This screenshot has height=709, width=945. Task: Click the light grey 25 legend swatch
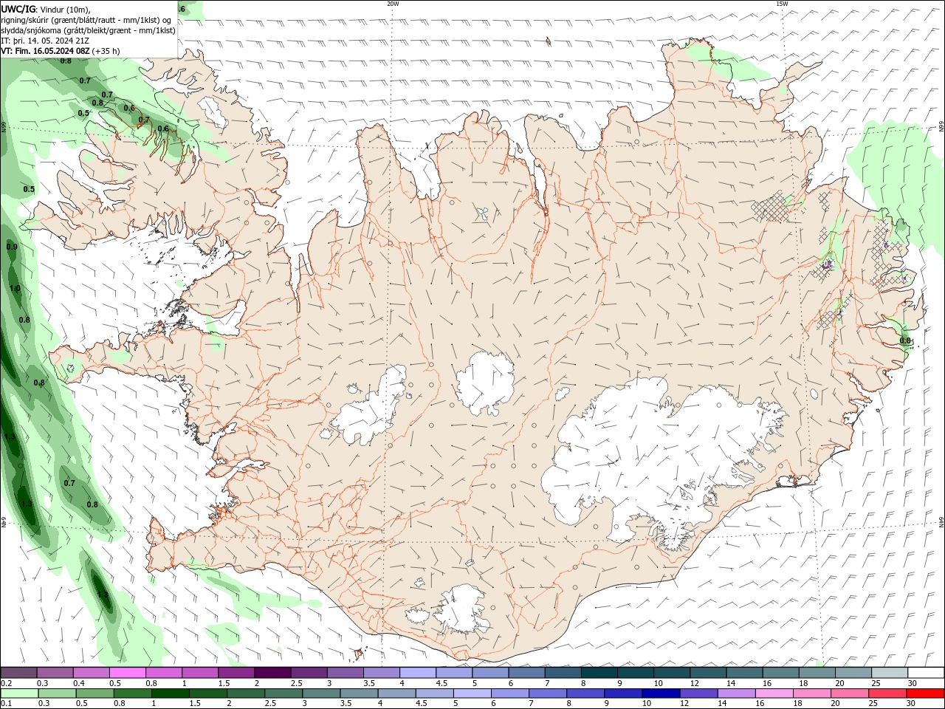coord(890,673)
